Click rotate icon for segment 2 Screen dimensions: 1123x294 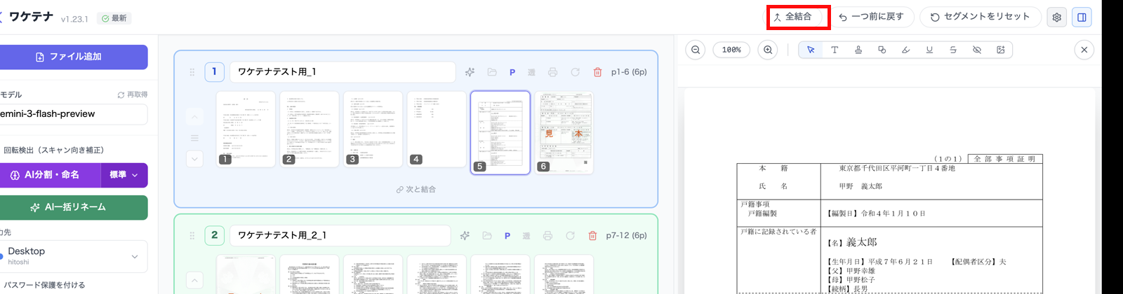coord(571,236)
